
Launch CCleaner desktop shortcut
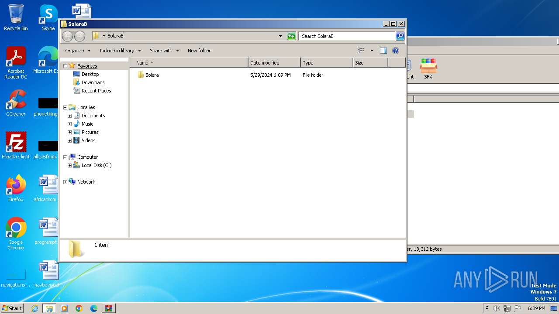16,103
